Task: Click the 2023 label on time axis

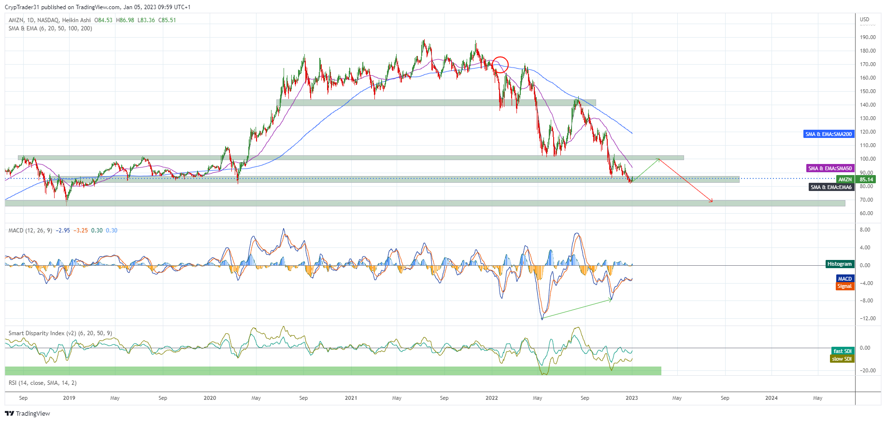Action: tap(631, 398)
